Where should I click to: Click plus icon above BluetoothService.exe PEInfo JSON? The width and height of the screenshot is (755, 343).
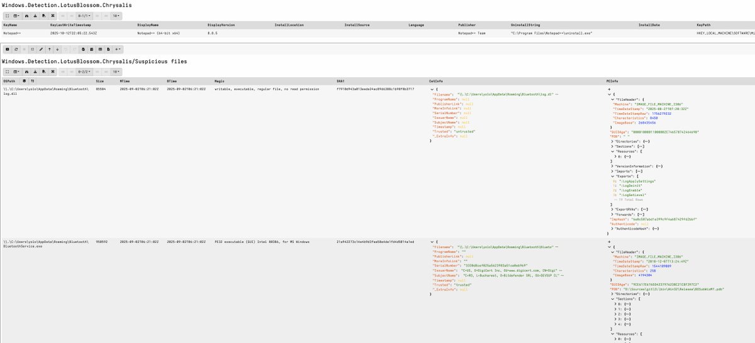[609, 242]
